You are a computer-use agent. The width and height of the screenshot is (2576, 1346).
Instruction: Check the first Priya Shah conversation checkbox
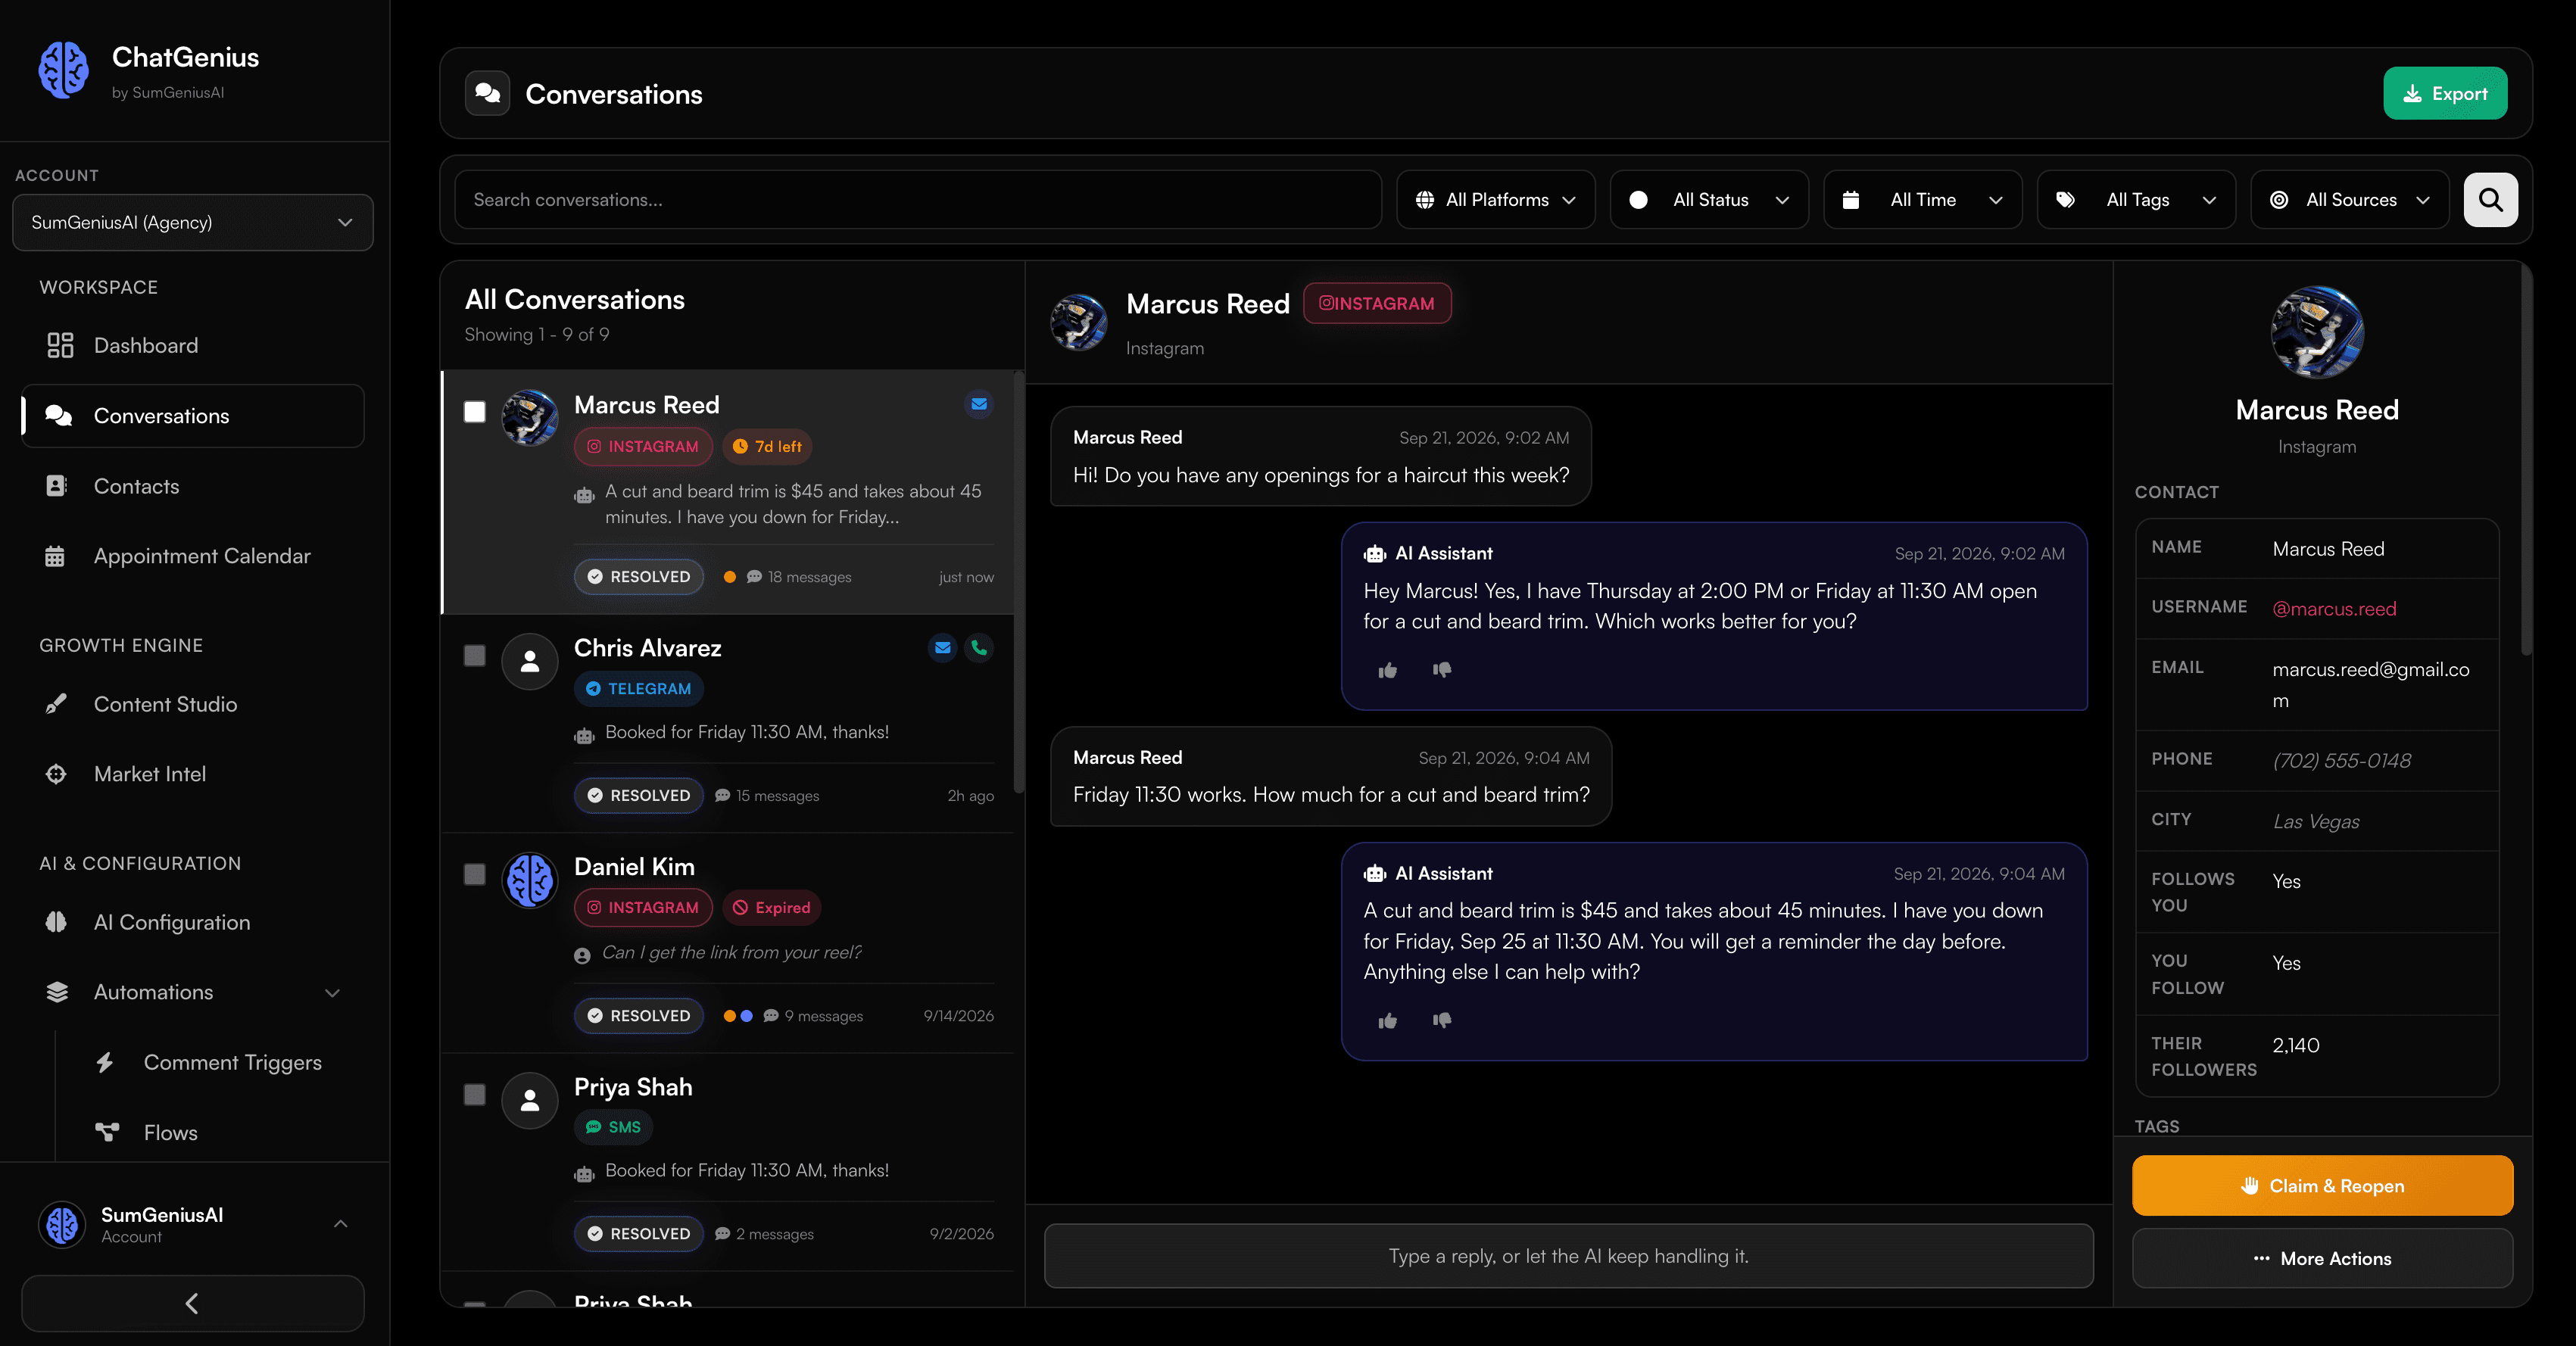(x=475, y=1094)
